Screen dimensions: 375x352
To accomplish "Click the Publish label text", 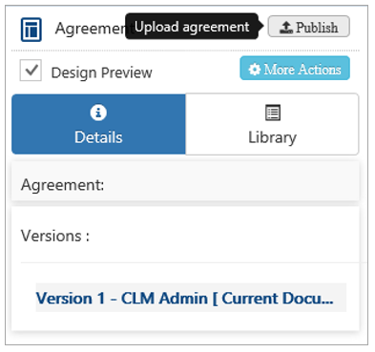I will click(317, 28).
